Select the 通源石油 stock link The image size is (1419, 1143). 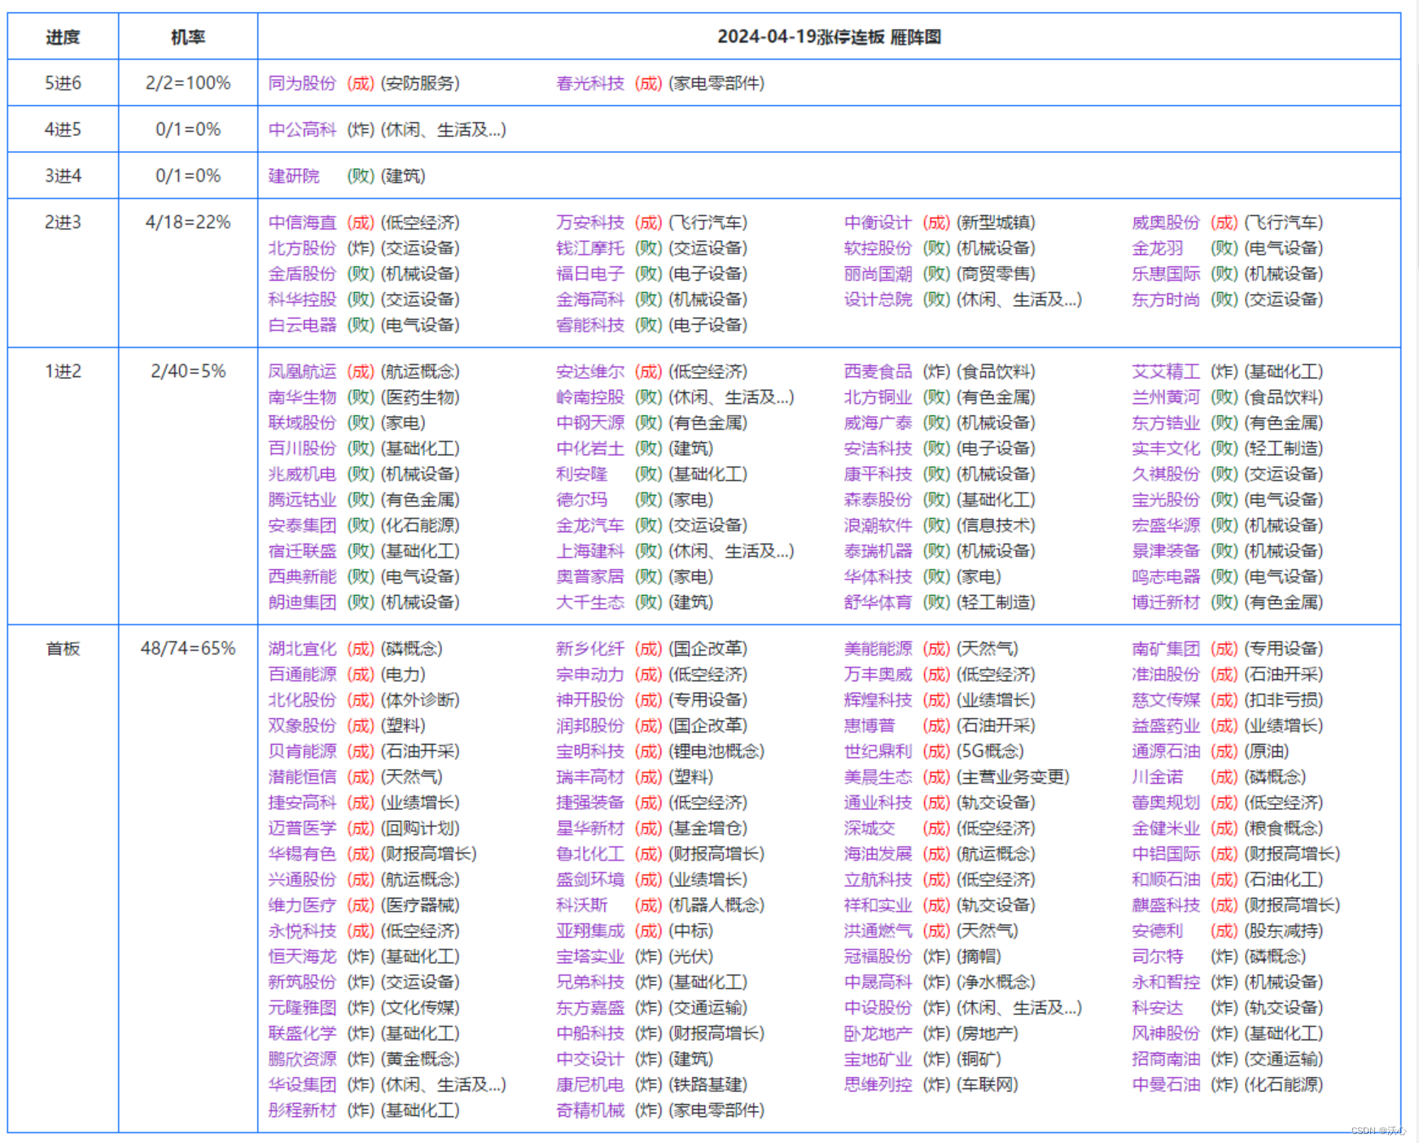1166,751
